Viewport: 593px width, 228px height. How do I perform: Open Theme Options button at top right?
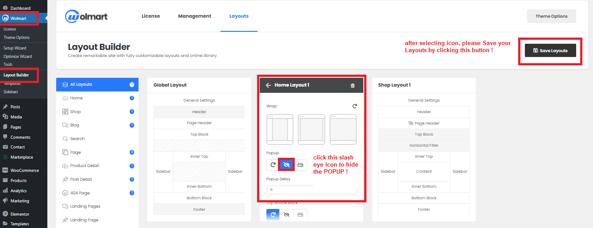[551, 16]
